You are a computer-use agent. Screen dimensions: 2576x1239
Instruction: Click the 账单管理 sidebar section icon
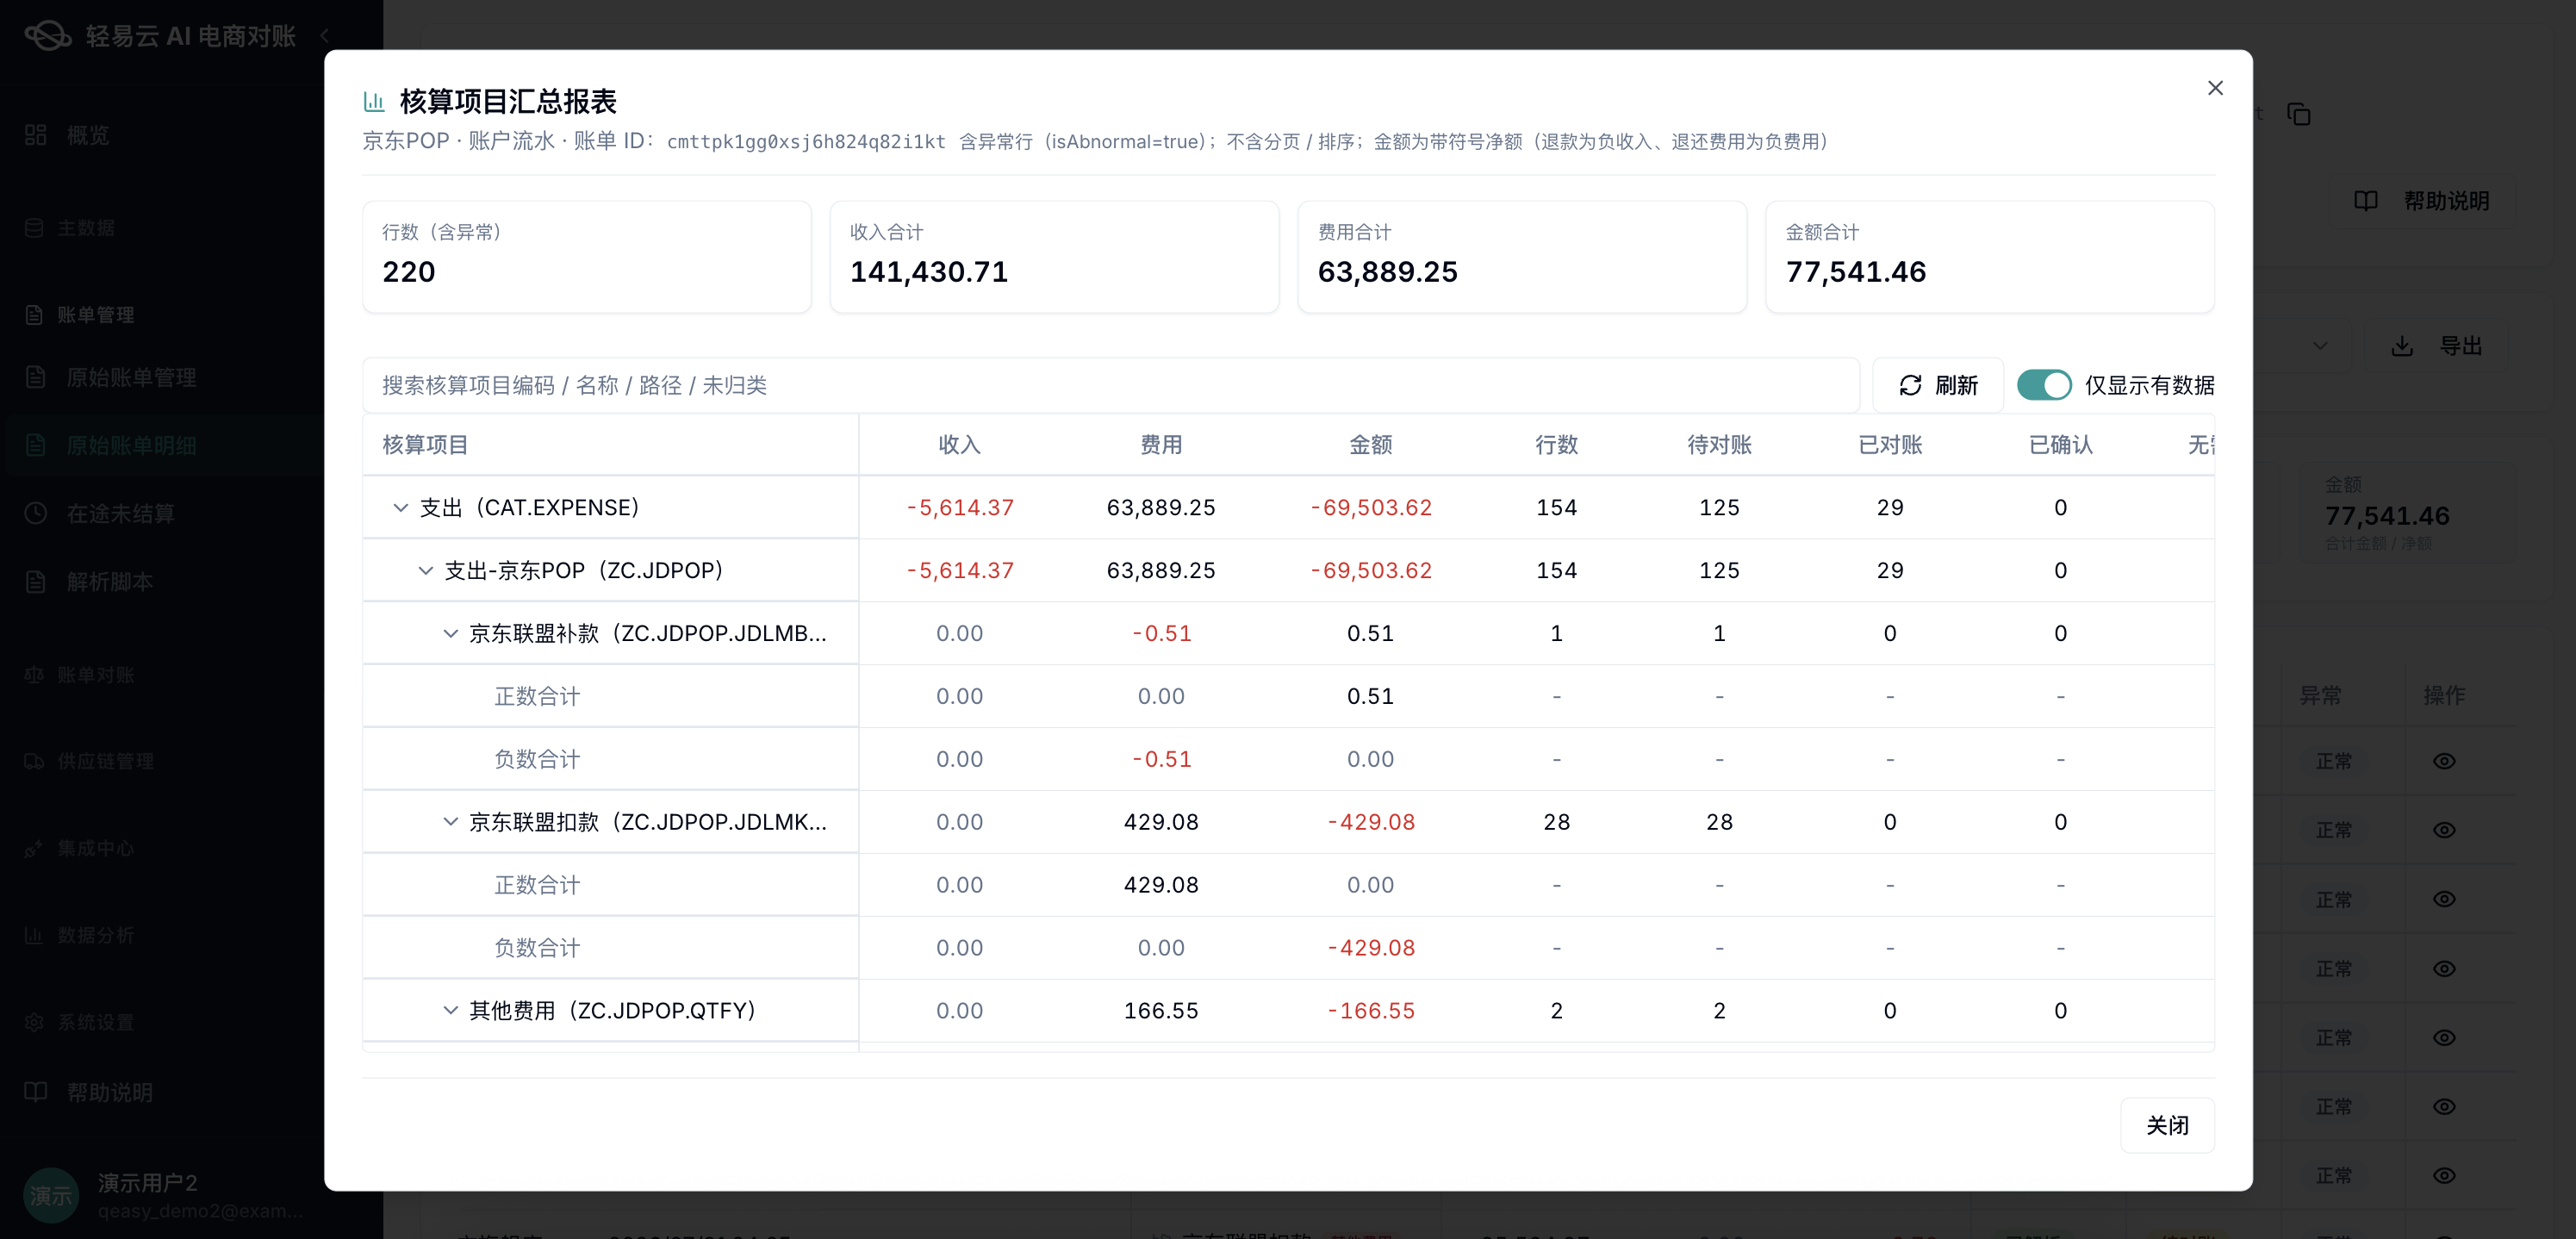[x=34, y=315]
